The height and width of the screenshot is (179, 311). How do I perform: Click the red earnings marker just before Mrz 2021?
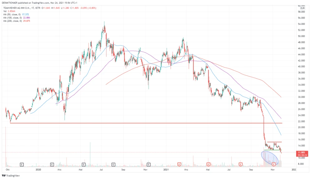point(179,164)
